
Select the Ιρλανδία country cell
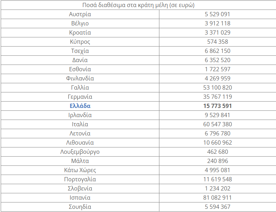(80, 115)
